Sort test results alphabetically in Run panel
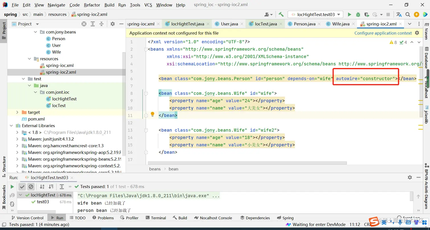This screenshot has width=430, height=230. (42, 186)
